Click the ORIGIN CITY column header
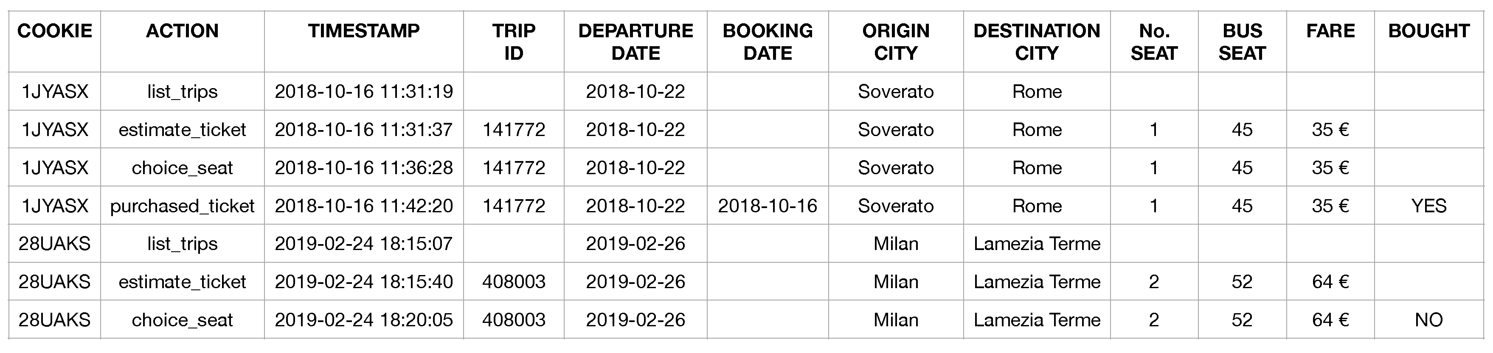 [895, 42]
